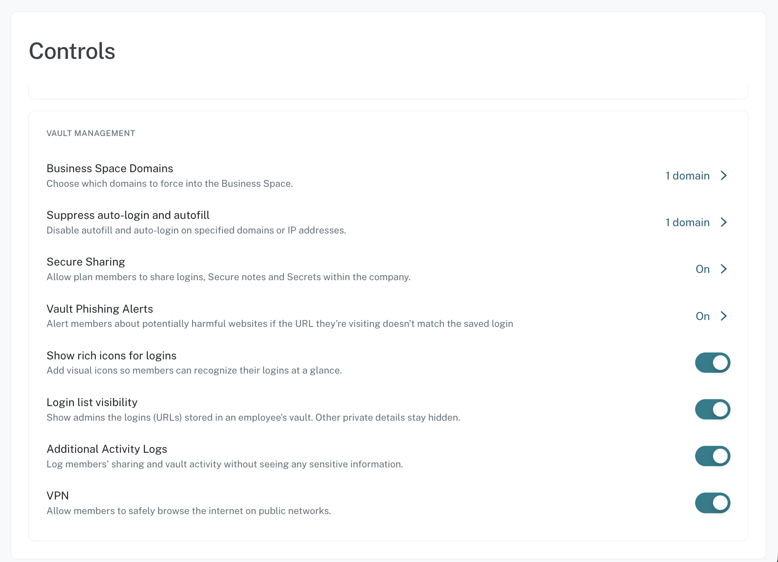Click the Vault Phishing Alerts chevron arrow

point(724,316)
